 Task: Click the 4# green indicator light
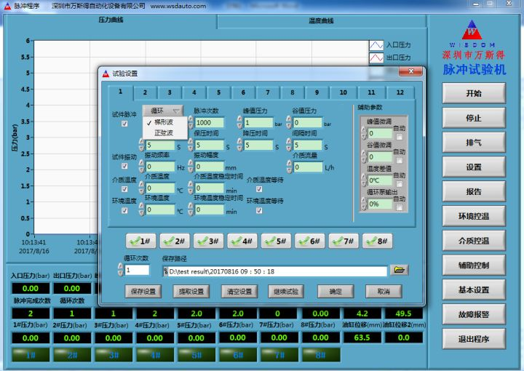point(155,355)
